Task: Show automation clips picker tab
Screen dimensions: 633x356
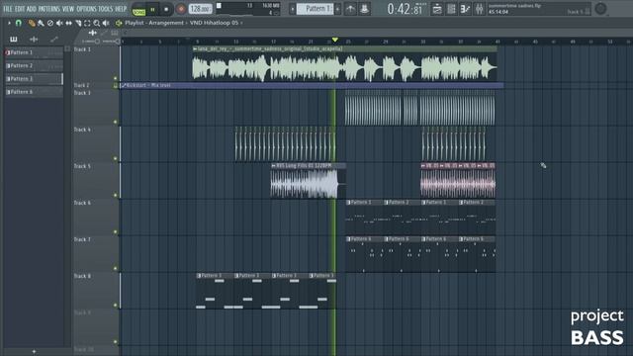Action: coord(53,40)
